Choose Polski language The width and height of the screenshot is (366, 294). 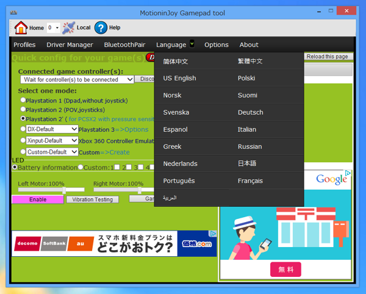pyautogui.click(x=246, y=78)
